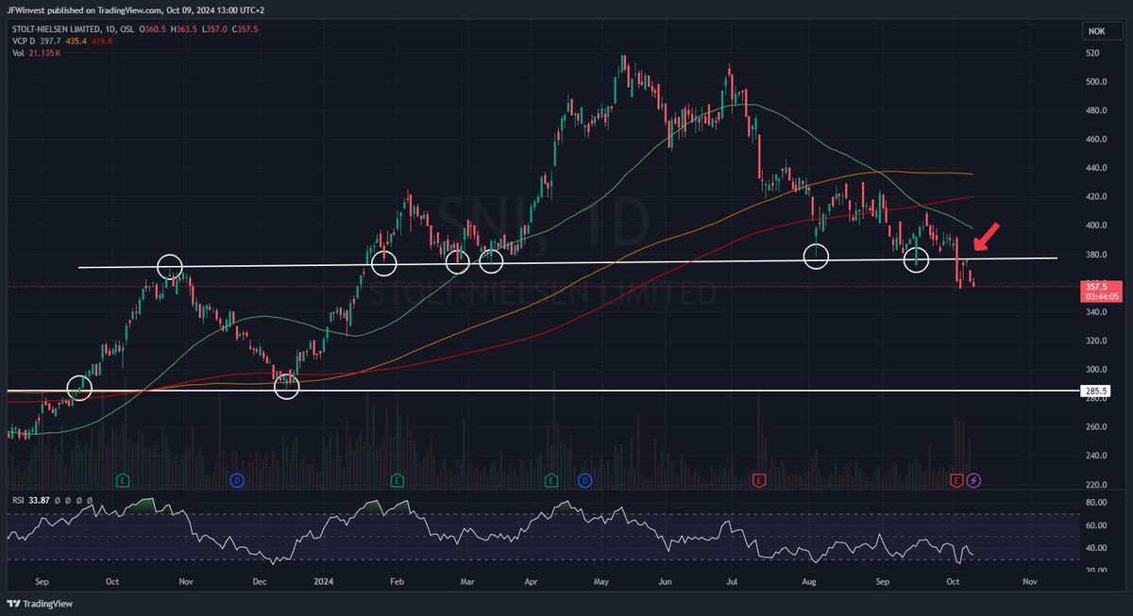Click the 300.0 price axis label
Screen dimensions: 1133x616
(x=1095, y=370)
